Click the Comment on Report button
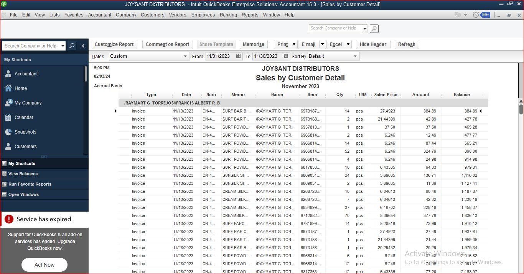 tap(167, 44)
